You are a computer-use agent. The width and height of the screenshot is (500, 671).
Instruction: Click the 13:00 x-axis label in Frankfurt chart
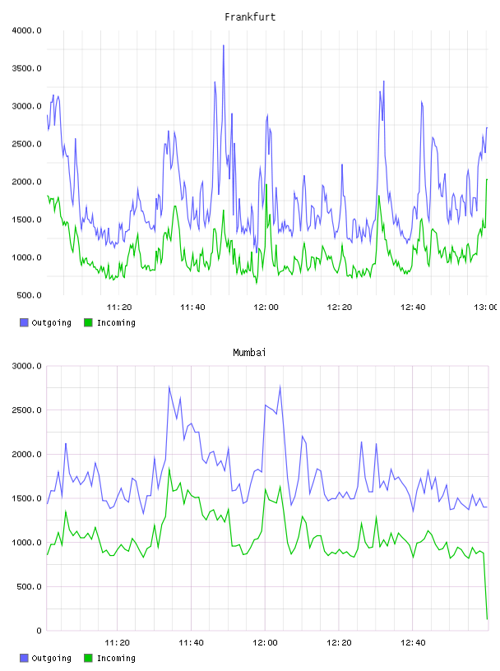[486, 308]
